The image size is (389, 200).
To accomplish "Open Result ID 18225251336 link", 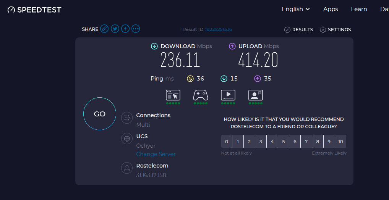I will click(x=218, y=29).
